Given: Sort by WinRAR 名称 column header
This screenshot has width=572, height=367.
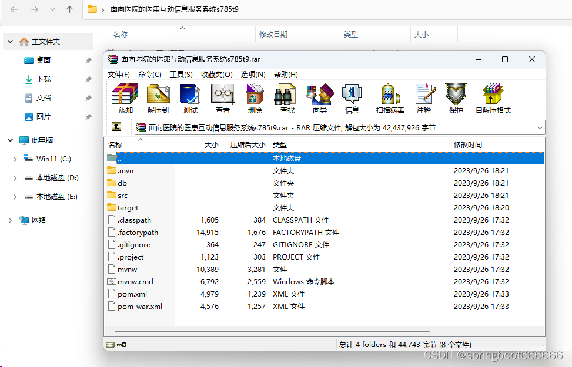Looking at the screenshot, I should (x=140, y=144).
